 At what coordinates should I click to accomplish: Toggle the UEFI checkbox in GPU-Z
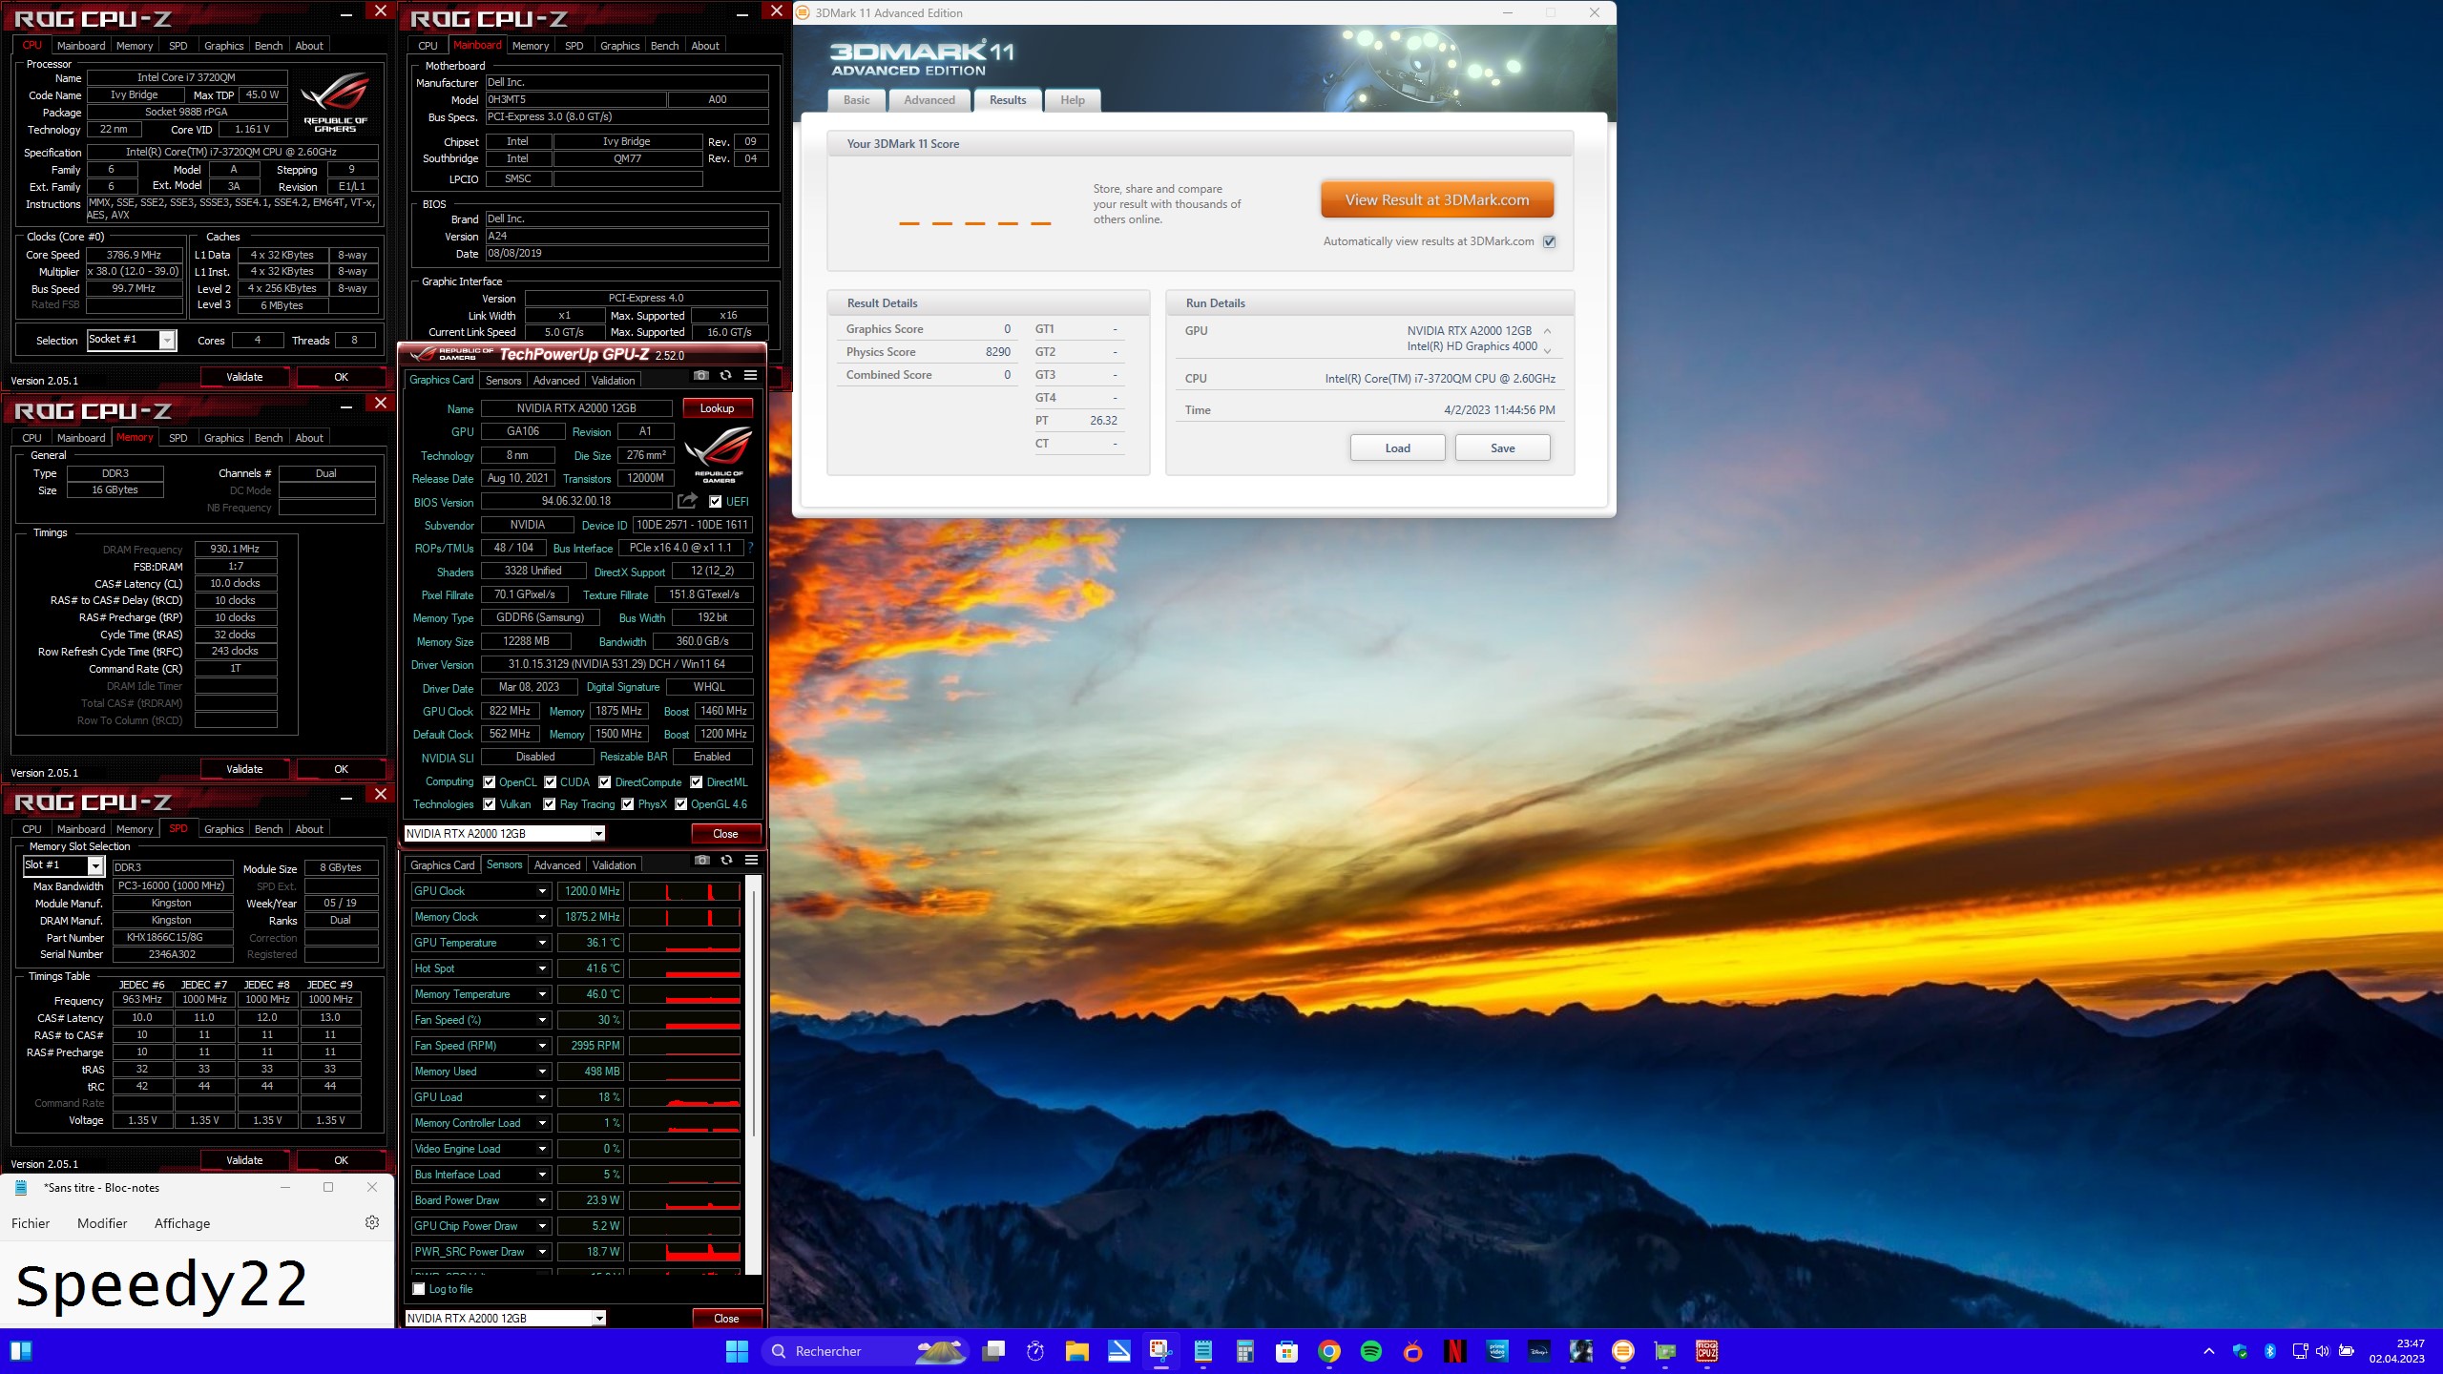click(716, 501)
